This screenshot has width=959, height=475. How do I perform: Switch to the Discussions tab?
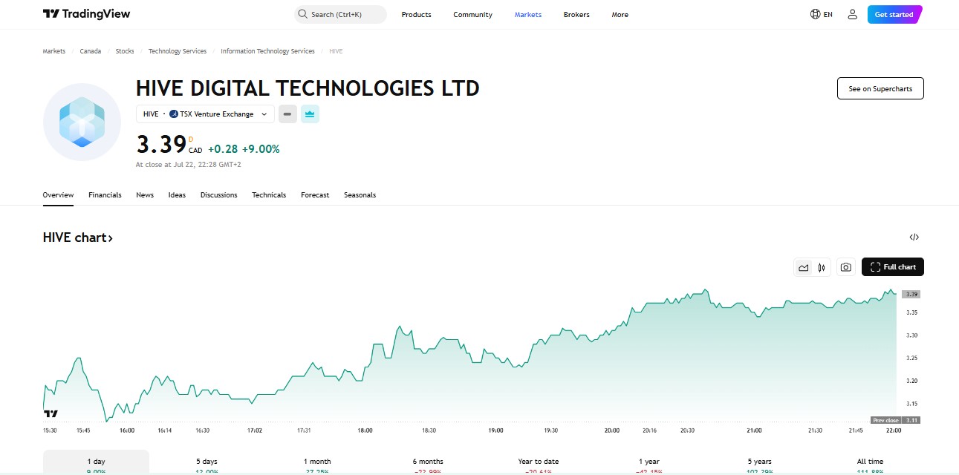pos(218,194)
